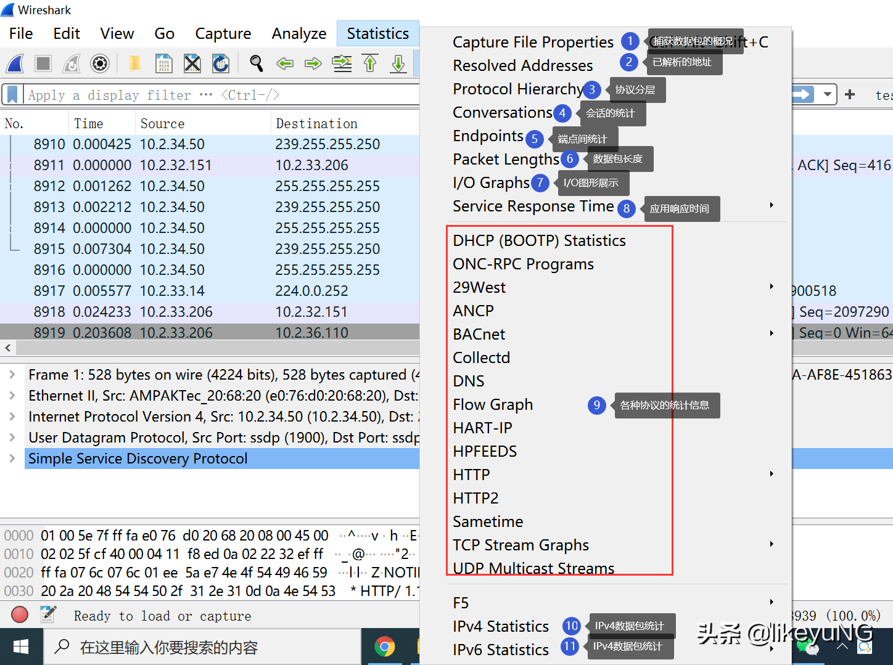Jump to the first packet
This screenshot has width=893, height=665.
point(370,63)
